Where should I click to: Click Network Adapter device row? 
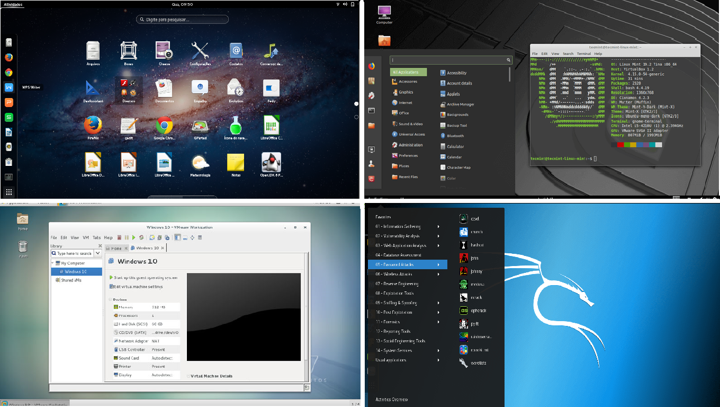pyautogui.click(x=146, y=341)
